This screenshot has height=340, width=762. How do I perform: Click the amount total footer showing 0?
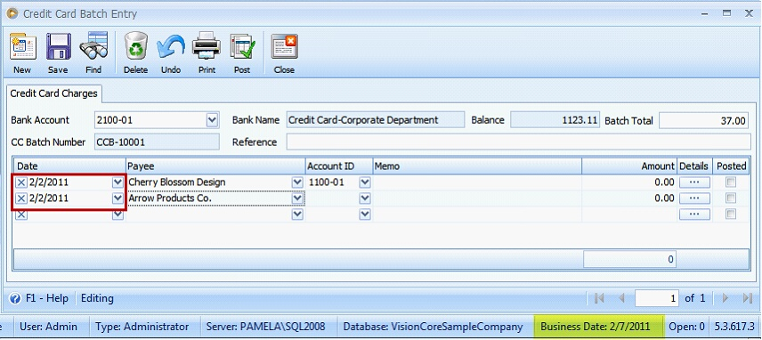(x=630, y=259)
